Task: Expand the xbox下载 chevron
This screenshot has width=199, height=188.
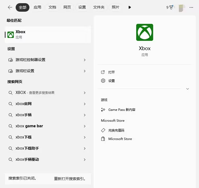Action: coord(85,137)
